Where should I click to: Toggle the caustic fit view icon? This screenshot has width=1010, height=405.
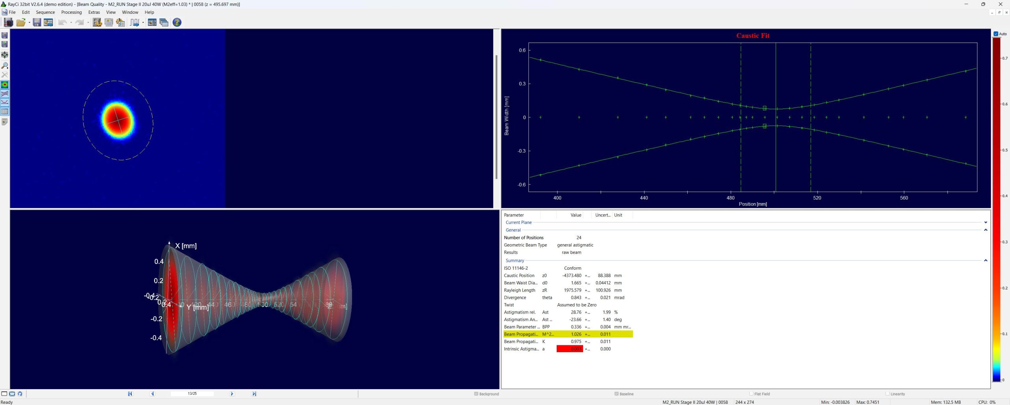click(5, 102)
